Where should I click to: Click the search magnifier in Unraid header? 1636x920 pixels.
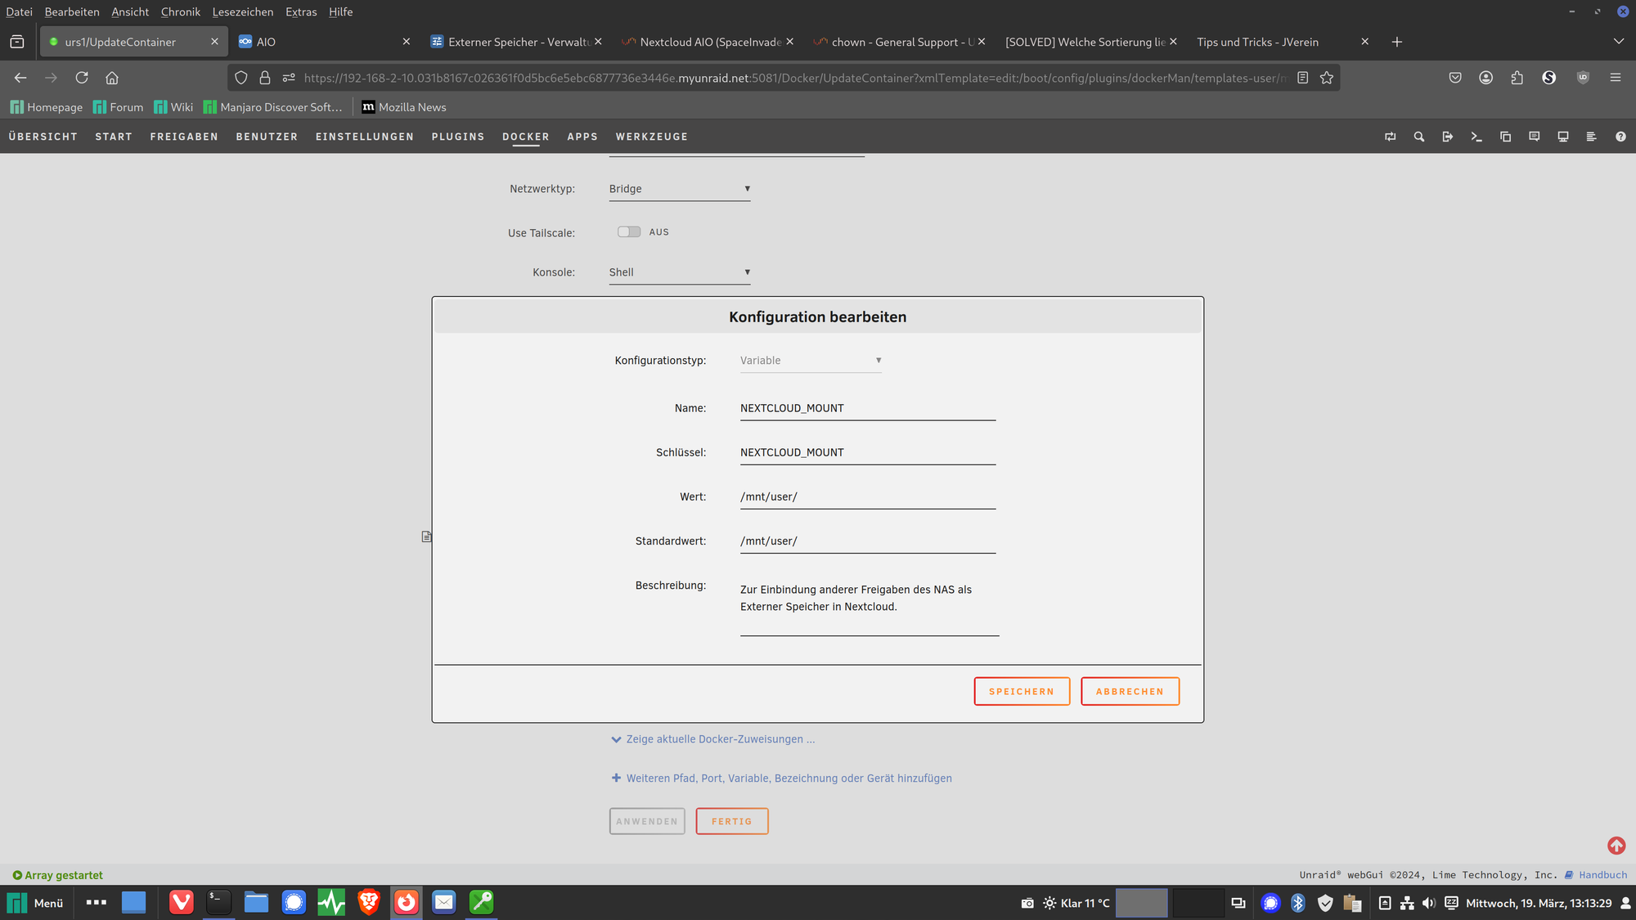click(x=1419, y=137)
